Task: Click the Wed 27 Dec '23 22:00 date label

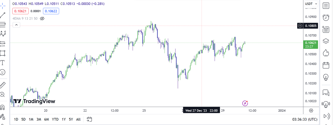Action: tap(201, 110)
